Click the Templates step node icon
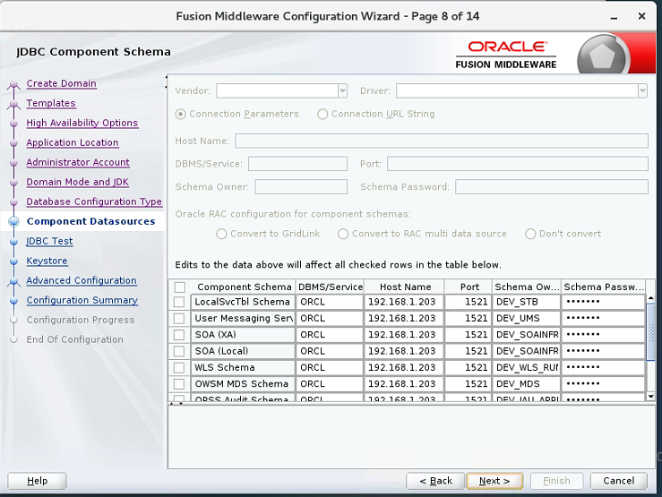 click(x=14, y=104)
